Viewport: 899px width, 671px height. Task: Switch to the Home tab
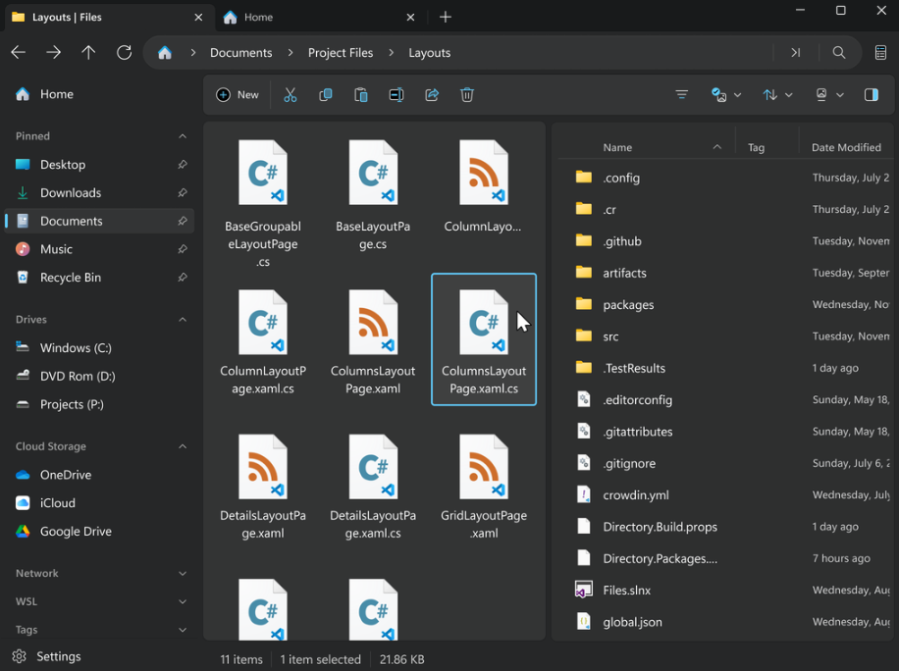tap(319, 18)
